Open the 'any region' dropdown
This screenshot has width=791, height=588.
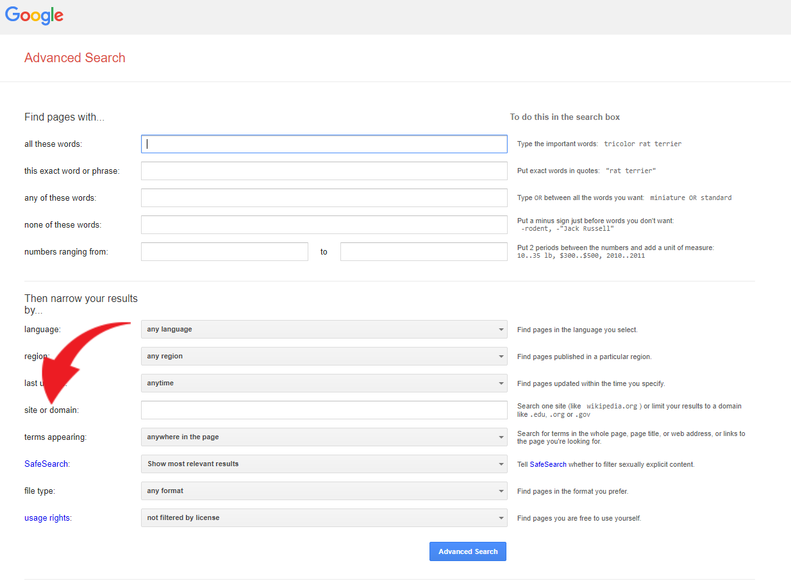[x=324, y=356]
